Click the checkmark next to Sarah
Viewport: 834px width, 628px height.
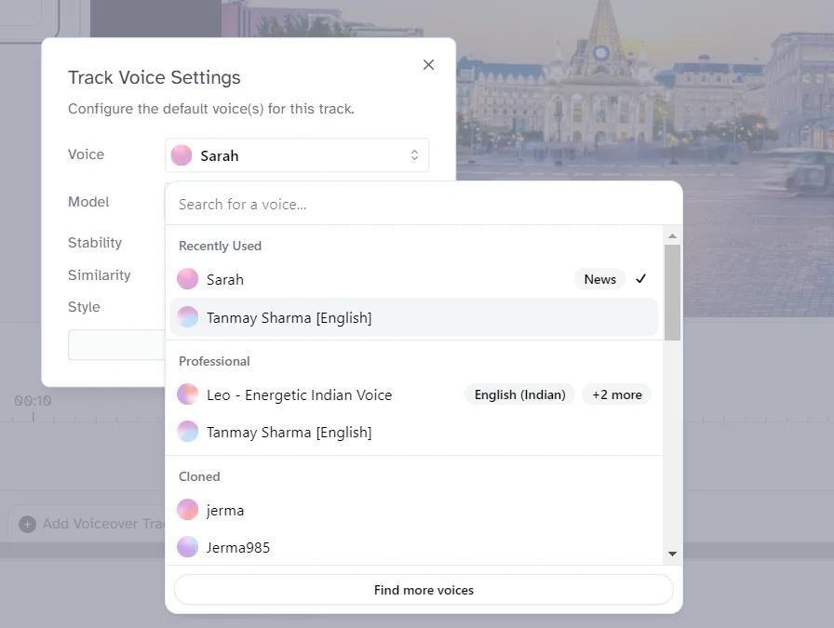641,278
